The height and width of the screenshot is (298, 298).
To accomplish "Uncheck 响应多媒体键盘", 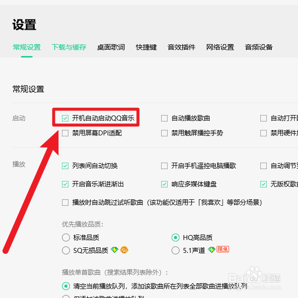I will [x=164, y=184].
